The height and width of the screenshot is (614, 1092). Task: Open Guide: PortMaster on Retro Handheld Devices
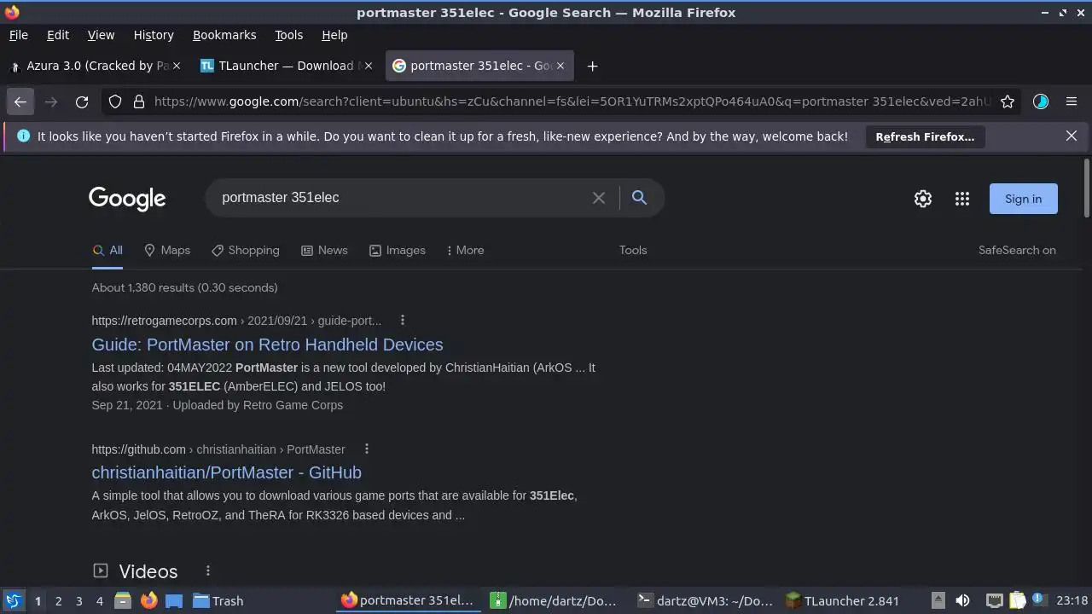267,345
